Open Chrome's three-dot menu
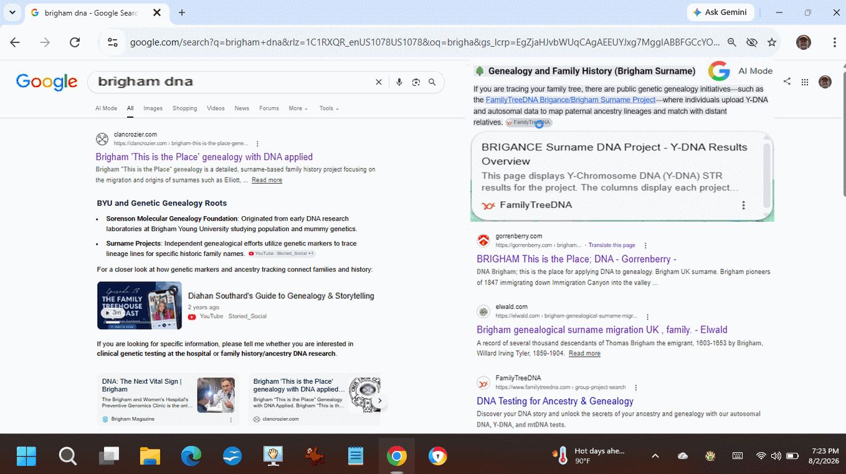846x474 pixels. pos(834,42)
